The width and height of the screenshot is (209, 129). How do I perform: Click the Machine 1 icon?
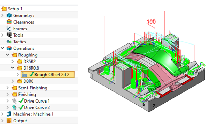(x=9, y=114)
